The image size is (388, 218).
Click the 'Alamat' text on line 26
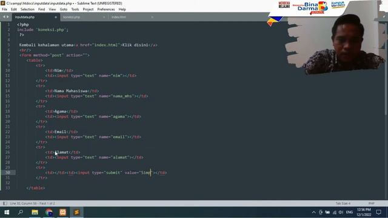61,152
